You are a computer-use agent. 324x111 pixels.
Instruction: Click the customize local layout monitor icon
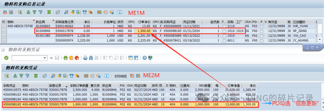tap(150, 58)
